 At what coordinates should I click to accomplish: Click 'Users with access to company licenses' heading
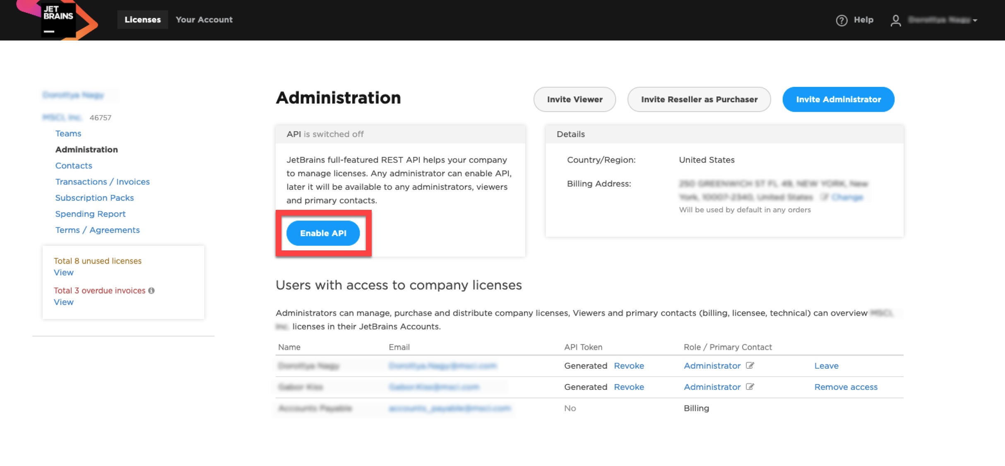[x=399, y=285]
